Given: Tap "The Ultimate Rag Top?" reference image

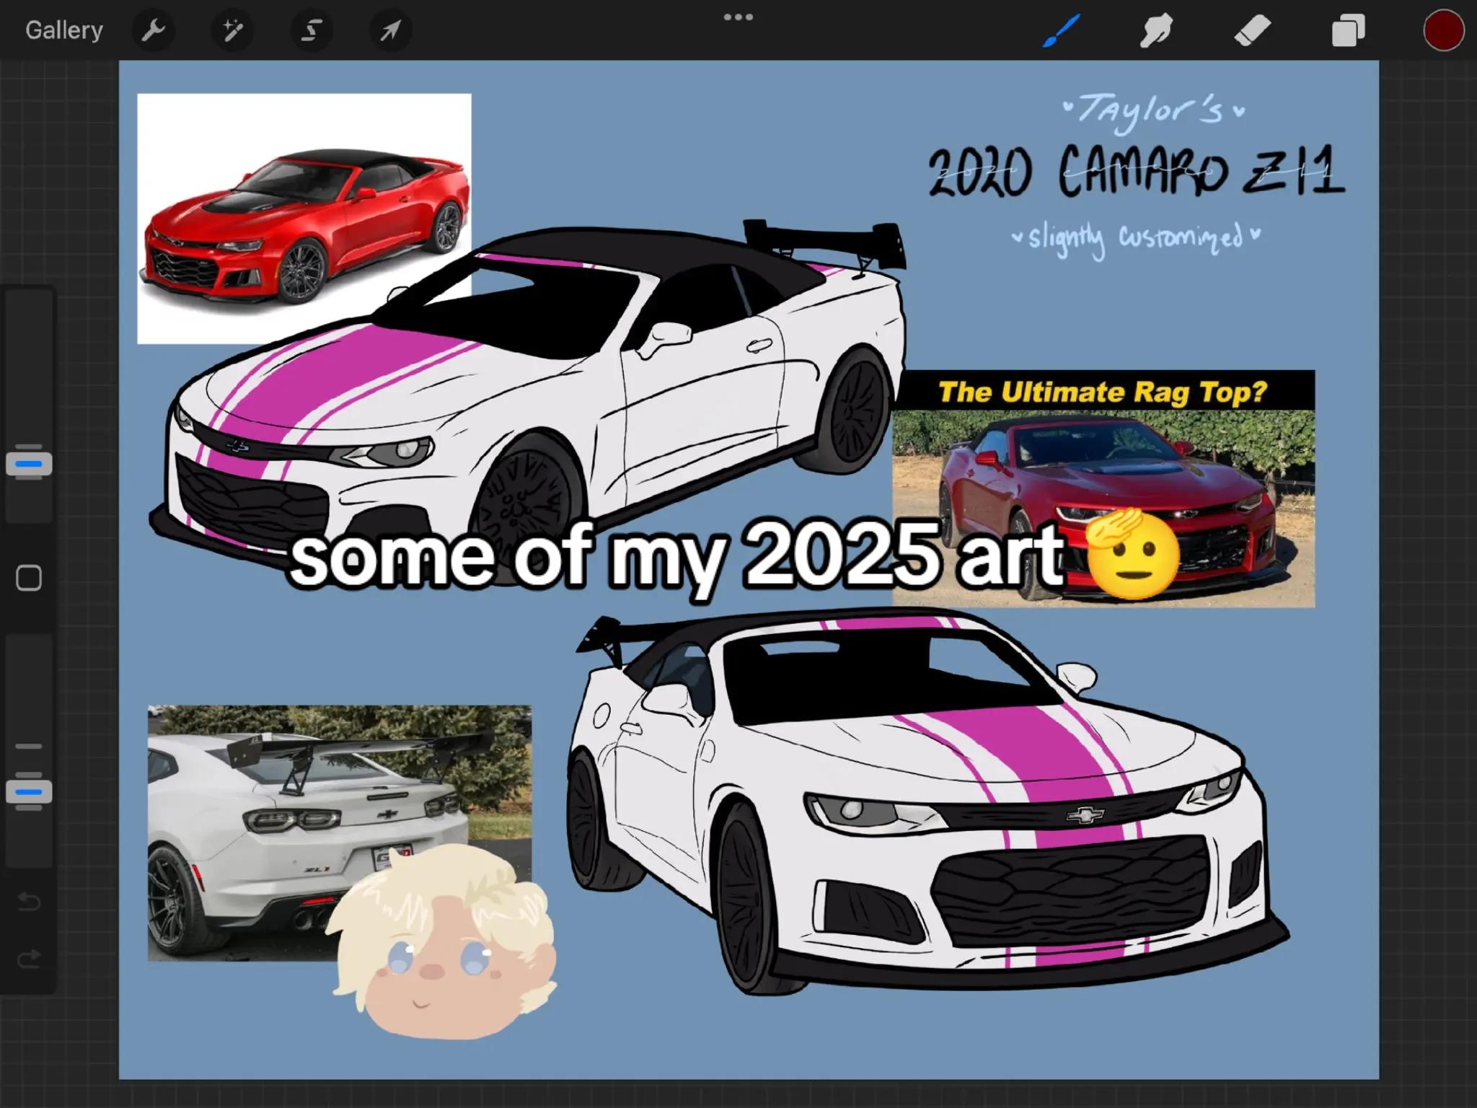Looking at the screenshot, I should coord(1103,489).
